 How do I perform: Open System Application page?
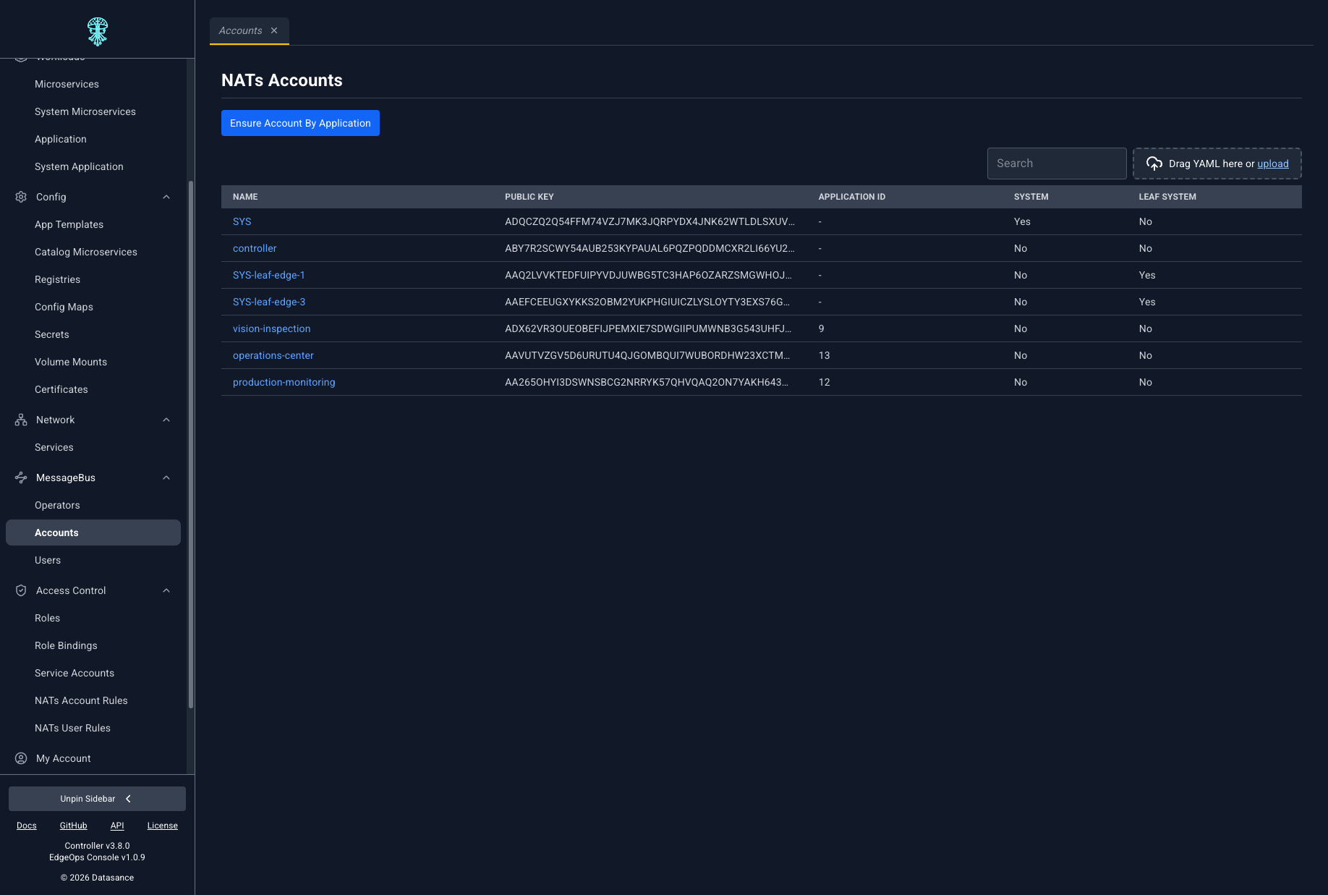coord(79,166)
